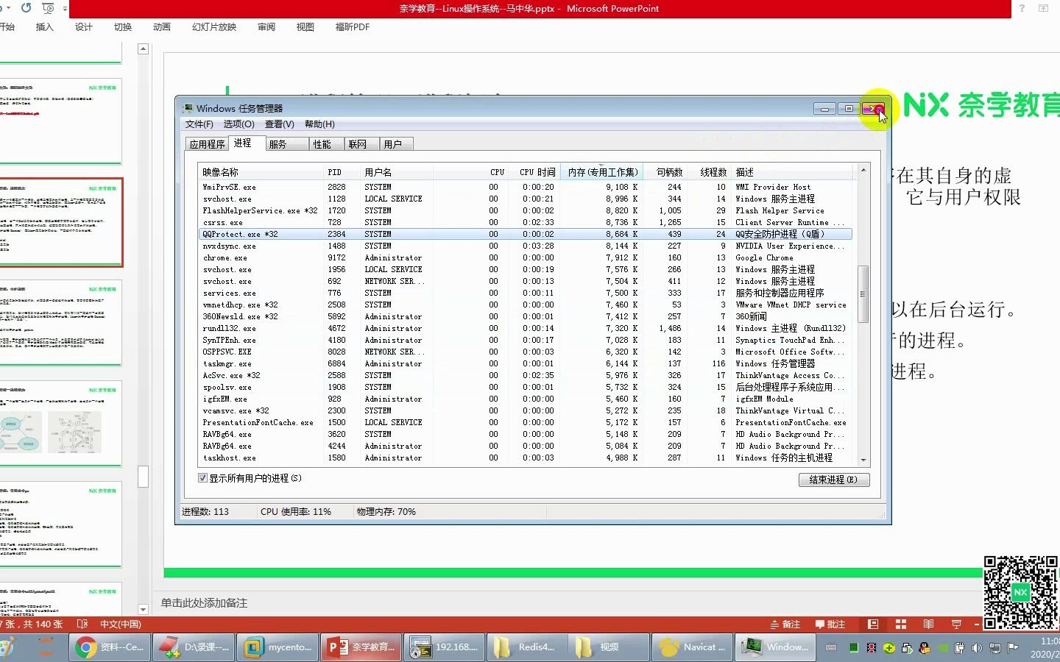Click the redo/repeat icon in PowerPoint quick access toolbar
The image size is (1060, 662).
click(x=26, y=8)
